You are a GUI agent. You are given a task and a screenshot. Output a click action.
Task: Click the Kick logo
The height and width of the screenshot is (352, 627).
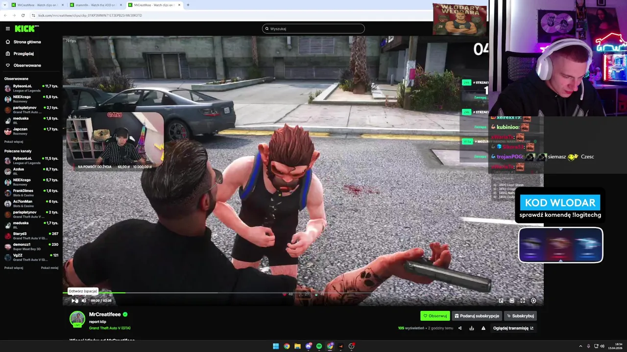click(x=26, y=28)
